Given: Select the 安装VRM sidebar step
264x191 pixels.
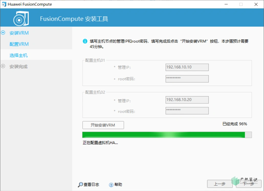Looking at the screenshot, I should click(x=19, y=33).
